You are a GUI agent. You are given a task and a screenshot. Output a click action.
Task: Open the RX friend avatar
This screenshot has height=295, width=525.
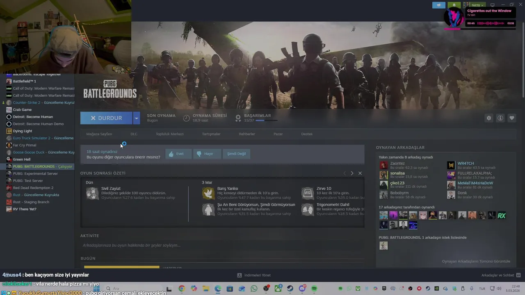tap(501, 216)
